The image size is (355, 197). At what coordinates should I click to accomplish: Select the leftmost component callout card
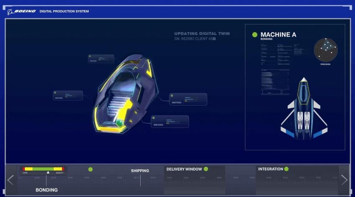click(68, 96)
